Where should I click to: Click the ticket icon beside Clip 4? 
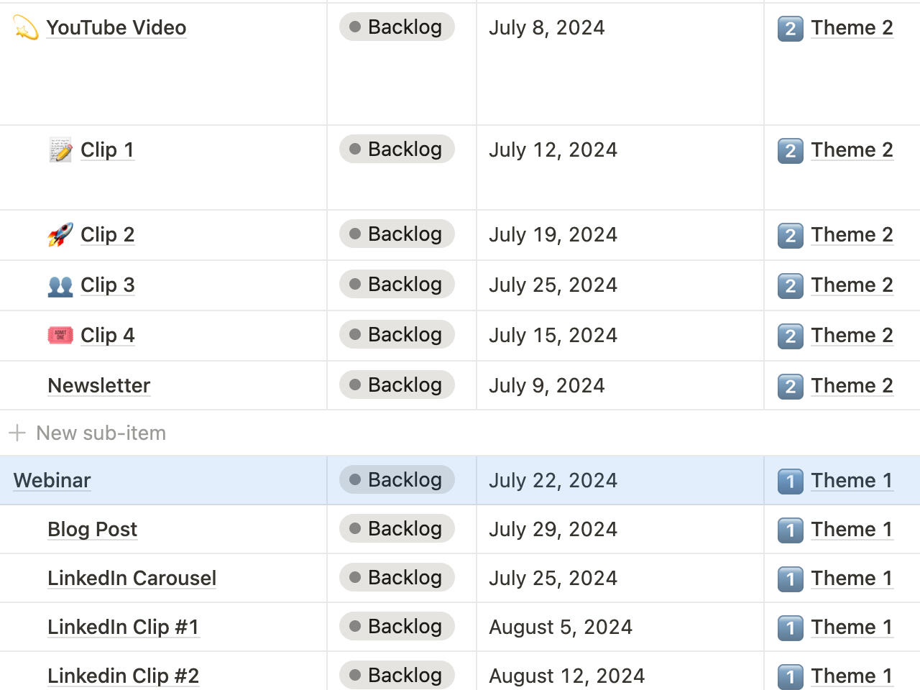(x=60, y=336)
